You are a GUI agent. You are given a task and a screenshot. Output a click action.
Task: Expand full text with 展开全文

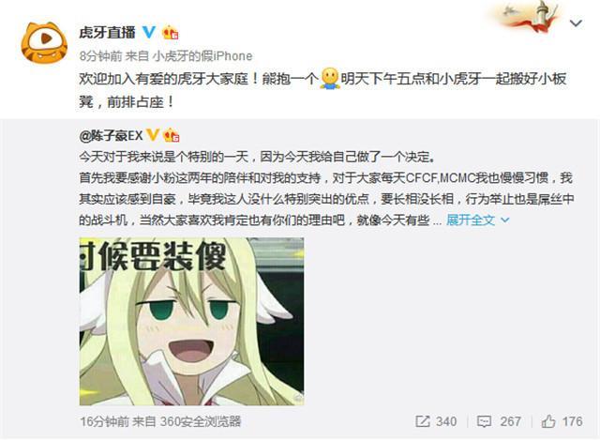tap(471, 220)
